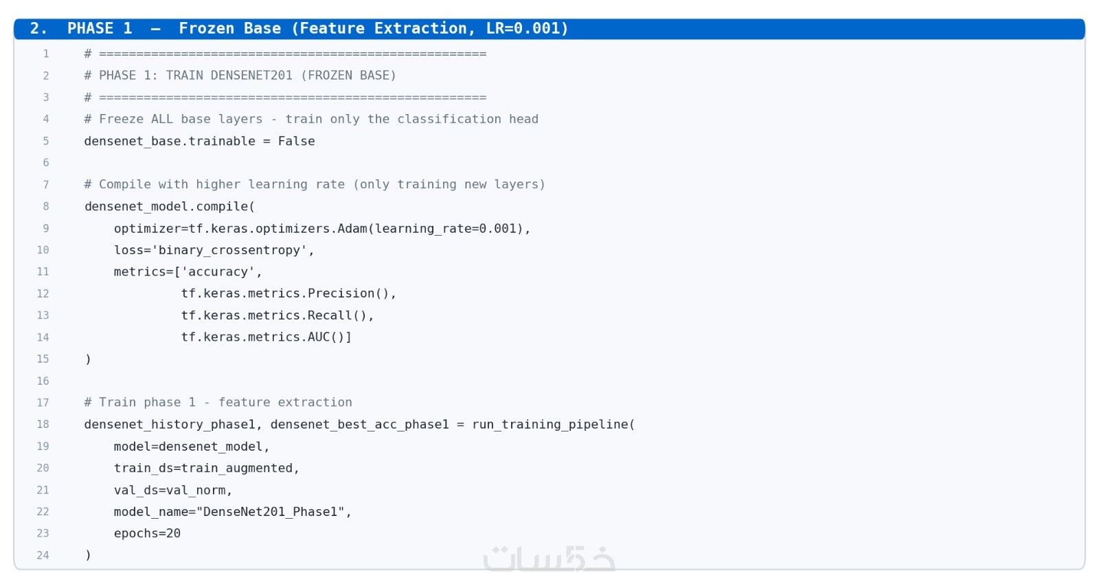Image resolution: width=1099 pixels, height=584 pixels.
Task: Click tf.keras.metrics.Precision() text
Action: [x=288, y=293]
